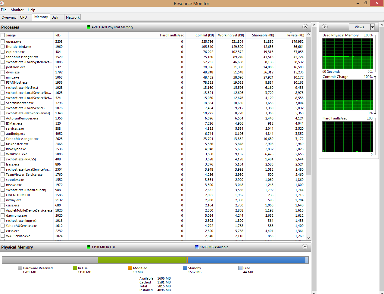
Task: Click the Standby blue legend square
Action: (x=185, y=268)
